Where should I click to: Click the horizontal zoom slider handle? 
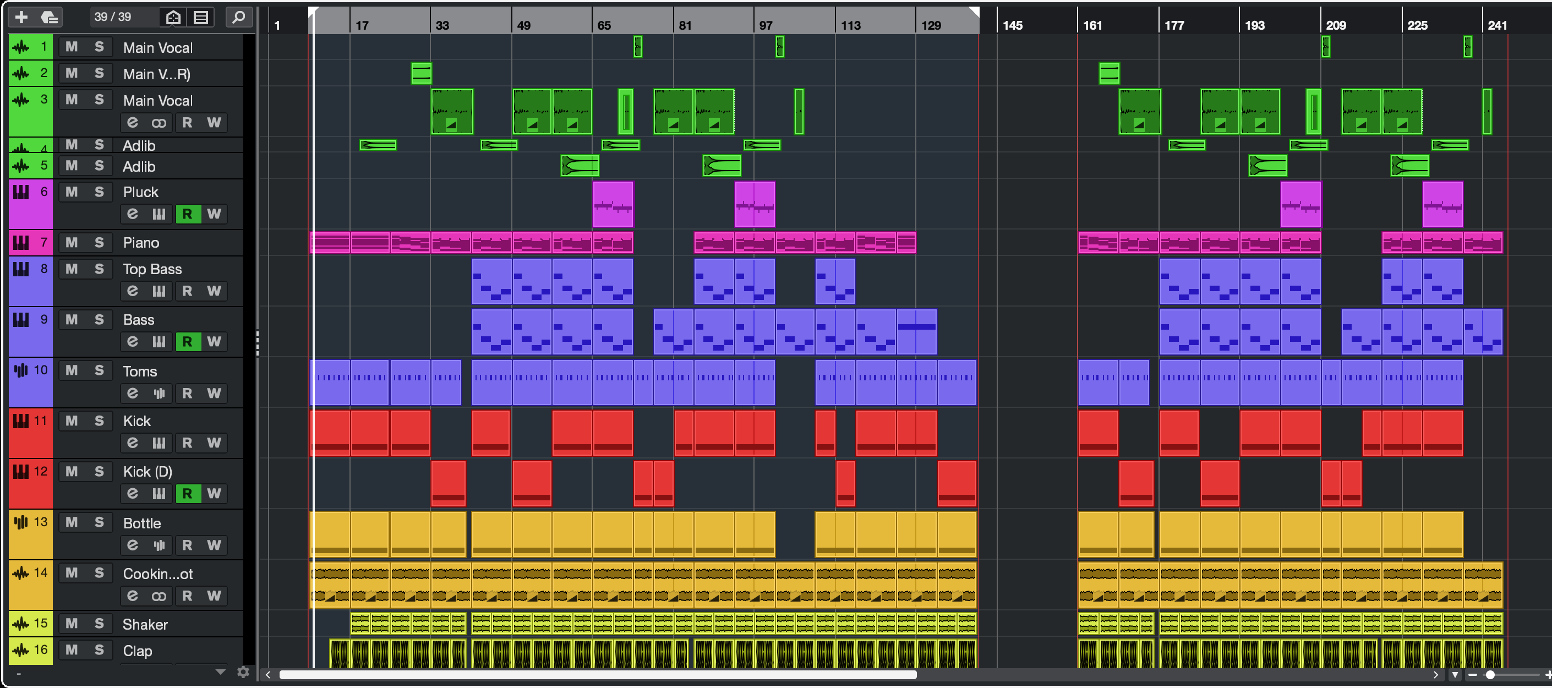point(1490,675)
